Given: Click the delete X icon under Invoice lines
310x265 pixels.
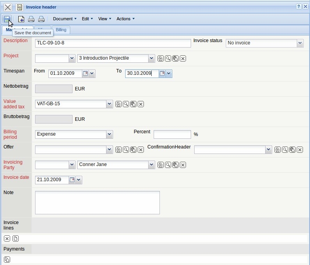Looking at the screenshot, I should point(7,238).
